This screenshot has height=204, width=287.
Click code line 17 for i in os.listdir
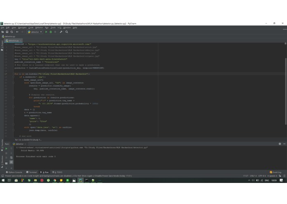coord(52,74)
